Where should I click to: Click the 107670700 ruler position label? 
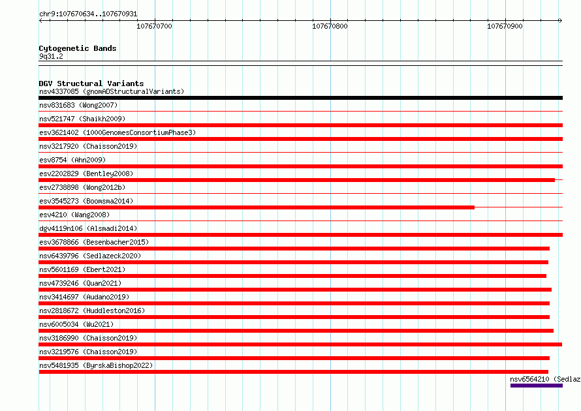pyautogui.click(x=154, y=26)
